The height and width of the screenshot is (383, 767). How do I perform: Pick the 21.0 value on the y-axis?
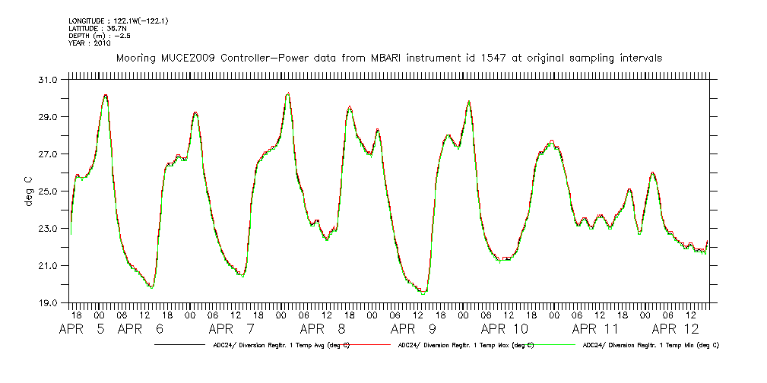coord(48,266)
